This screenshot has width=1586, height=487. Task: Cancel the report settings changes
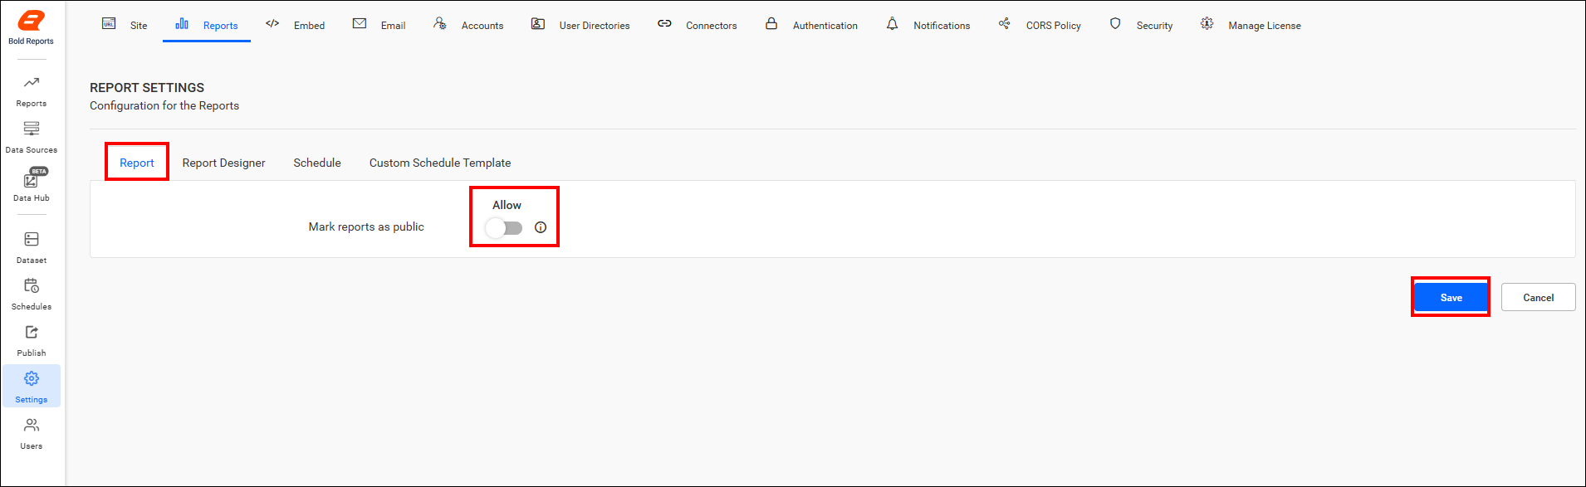click(1539, 297)
